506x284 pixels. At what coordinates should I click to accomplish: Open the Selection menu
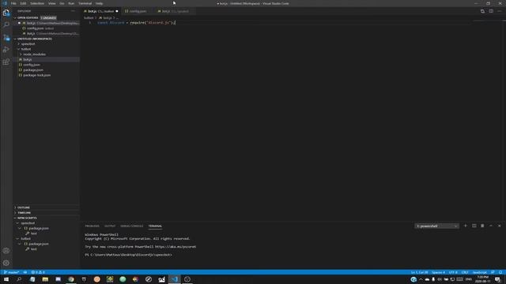coord(37,3)
